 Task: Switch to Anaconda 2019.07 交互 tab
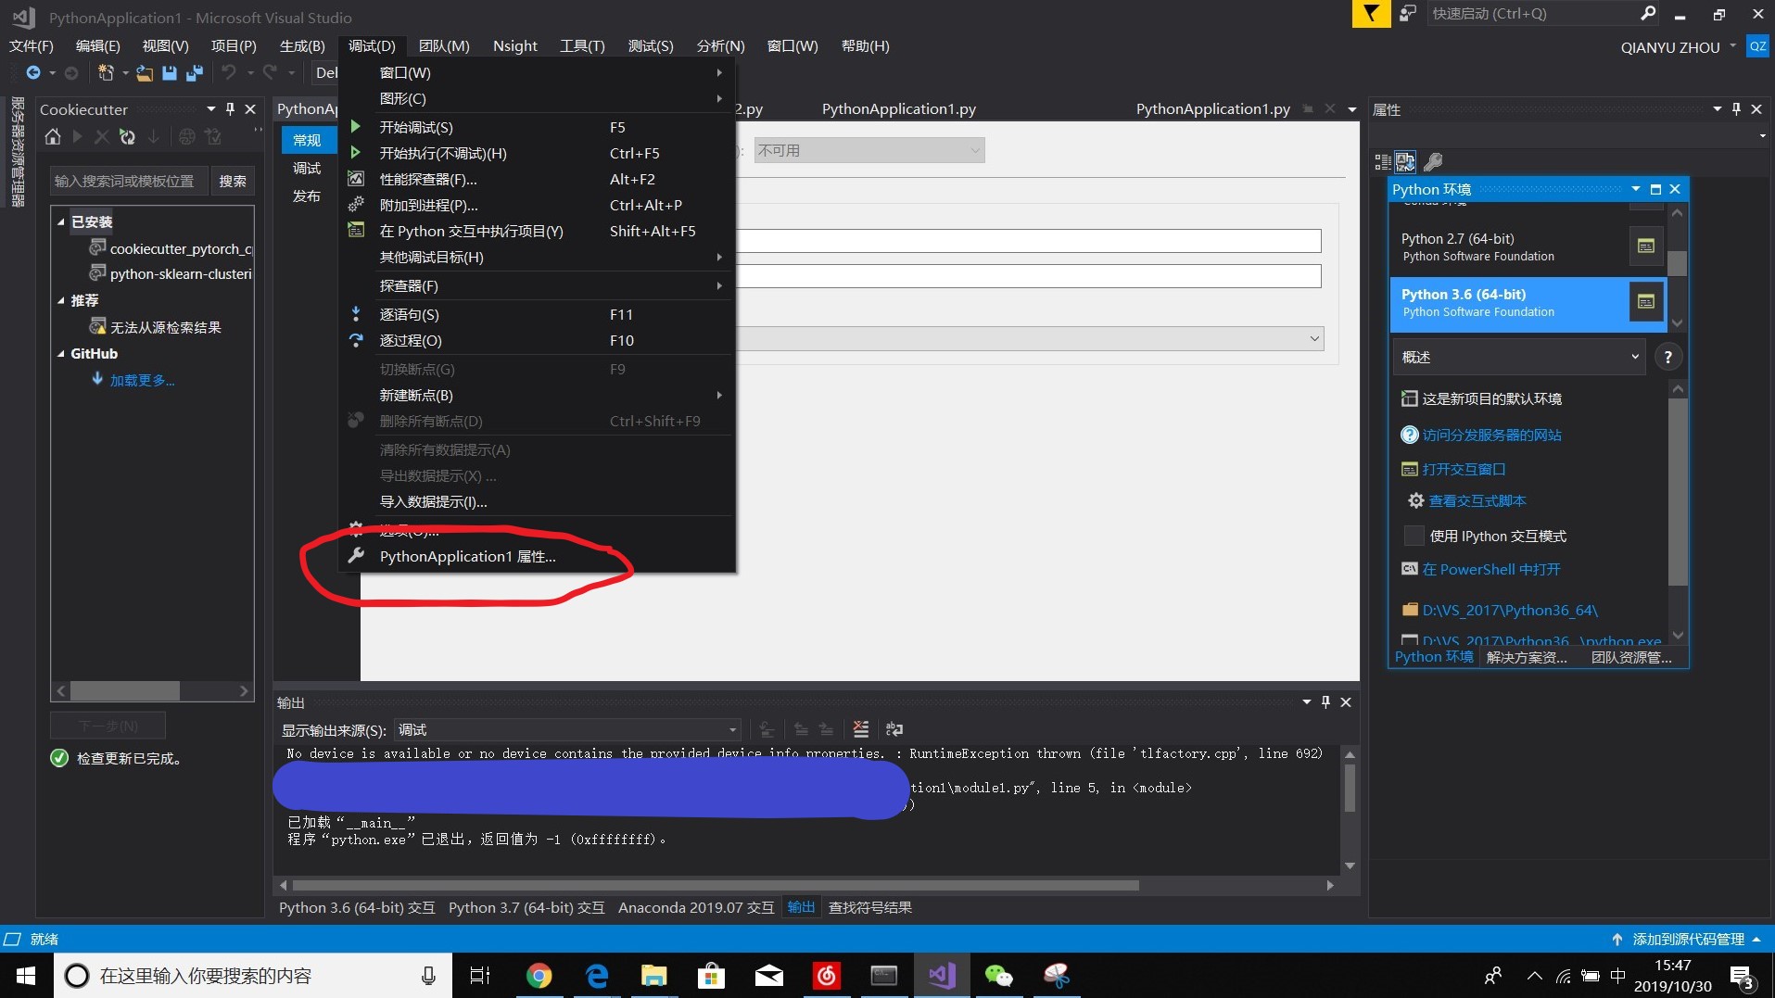pos(696,907)
